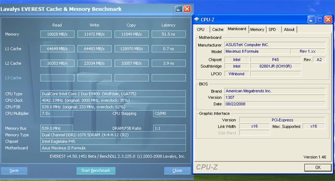This screenshot has height=181, width=335.
Task: Select the CPU Type field Core 2 Duo E8400
Action: coord(113,94)
